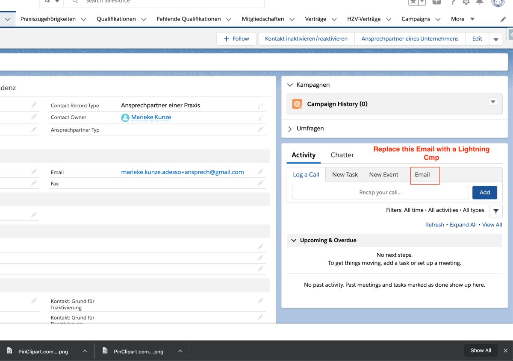Click the magnifier icon in the search box
The width and height of the screenshot is (513, 361).
75,2
